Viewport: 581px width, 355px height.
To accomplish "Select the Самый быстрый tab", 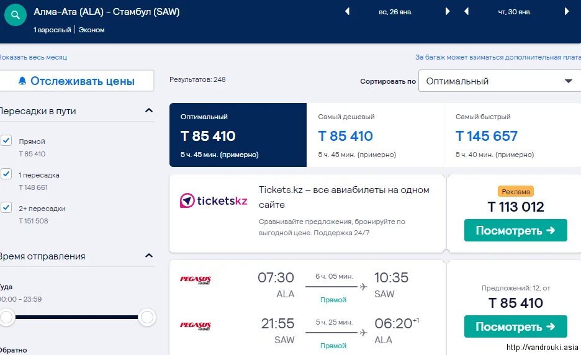I will (x=513, y=135).
